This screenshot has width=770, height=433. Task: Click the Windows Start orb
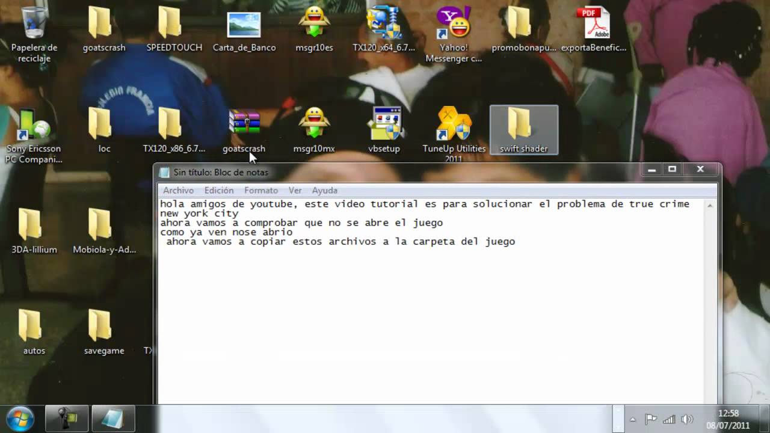coord(20,419)
